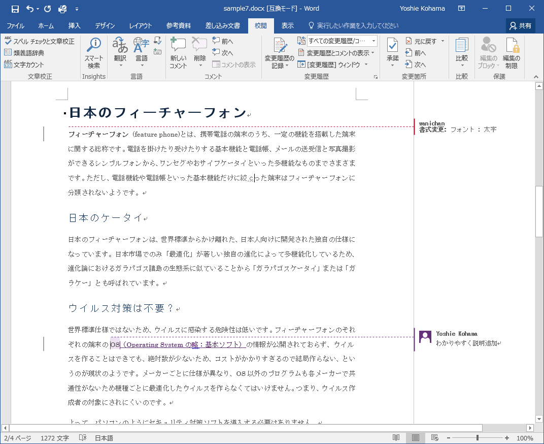Run spell check and grammar (スペルチェックと文章校正)

[39, 41]
